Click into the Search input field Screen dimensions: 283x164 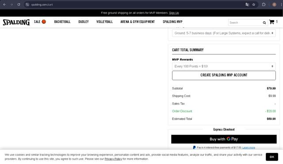pyautogui.click(x=245, y=22)
